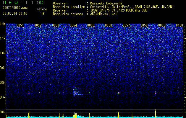Click the 'Receiver' field label
Screen dimensions: 186x118
[60, 10]
